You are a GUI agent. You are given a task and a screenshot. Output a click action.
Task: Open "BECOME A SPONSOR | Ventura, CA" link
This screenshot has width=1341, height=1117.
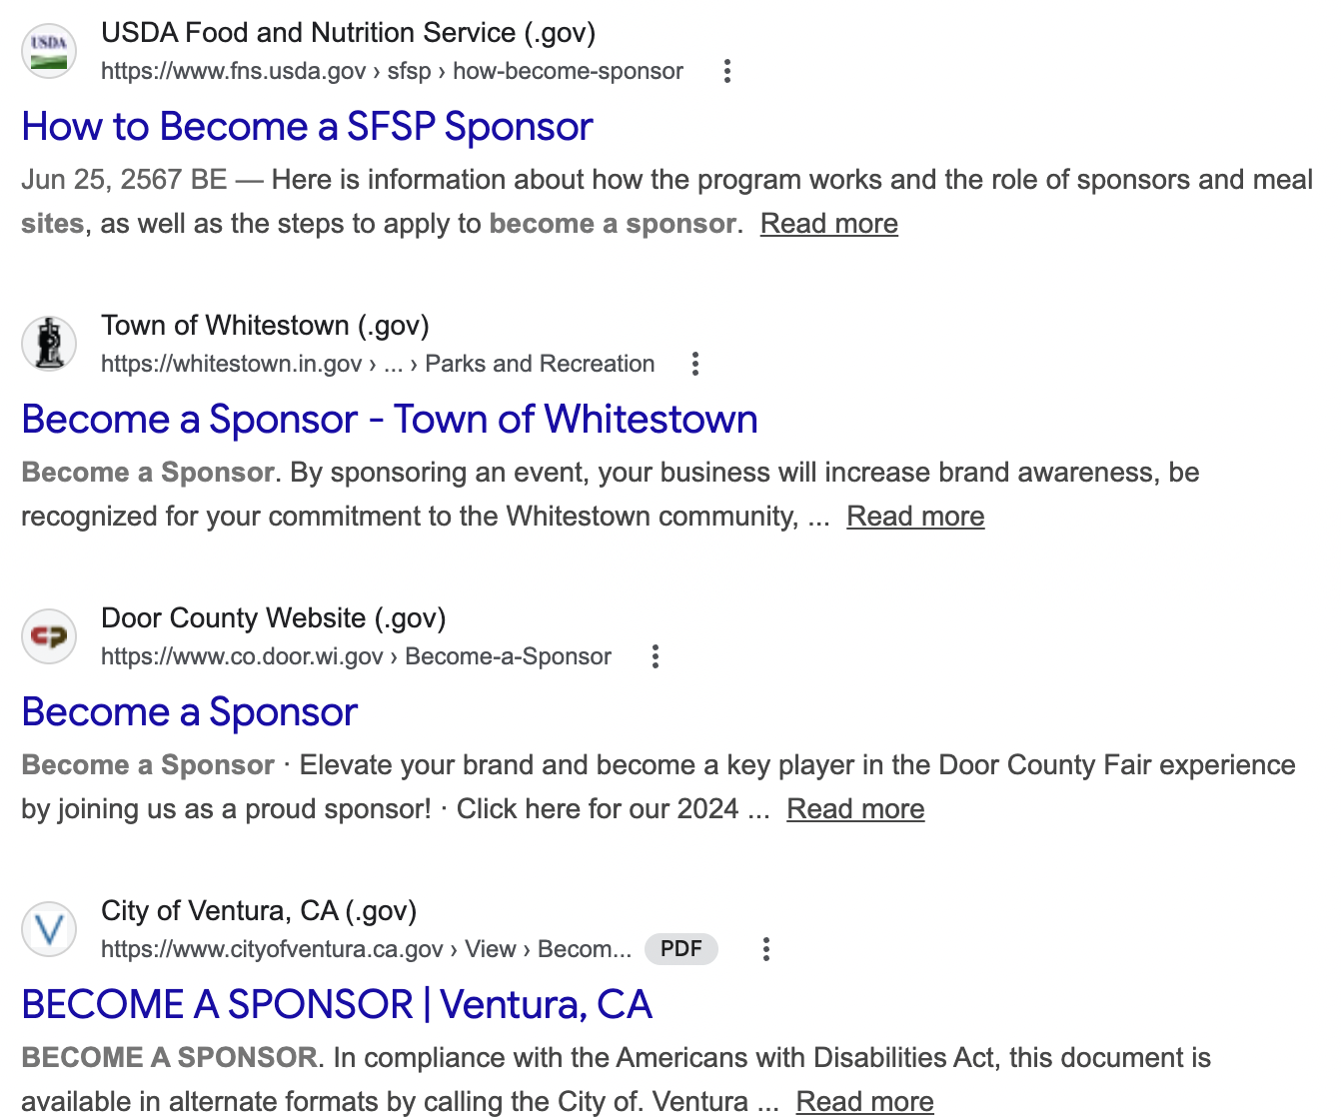(337, 1005)
